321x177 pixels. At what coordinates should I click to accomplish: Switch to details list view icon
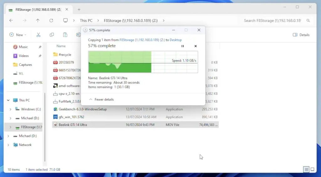306,169
